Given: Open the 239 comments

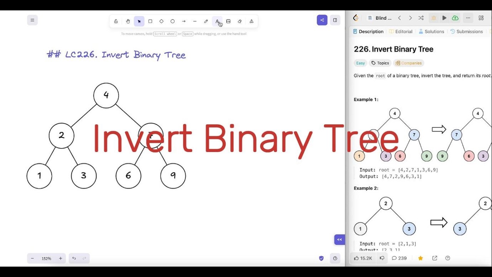Looking at the screenshot, I should [x=399, y=258].
